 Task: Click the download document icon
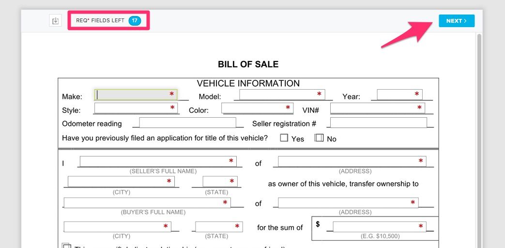pos(55,21)
